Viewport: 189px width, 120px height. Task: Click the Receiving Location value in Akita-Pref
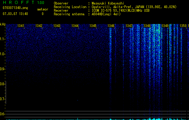point(134,7)
